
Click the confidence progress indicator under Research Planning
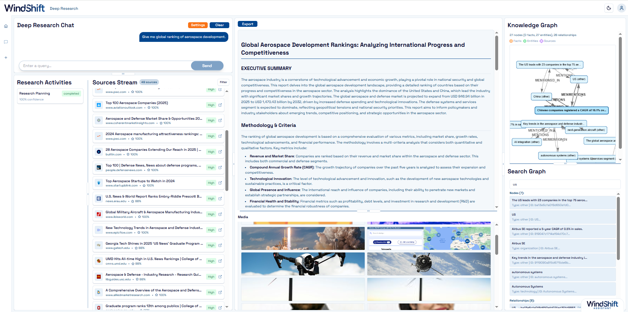coord(31,99)
